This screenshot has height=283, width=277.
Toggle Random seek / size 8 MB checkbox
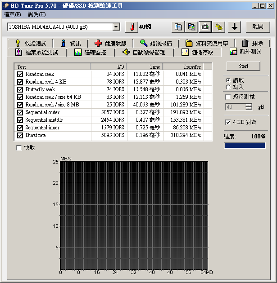pos(20,105)
